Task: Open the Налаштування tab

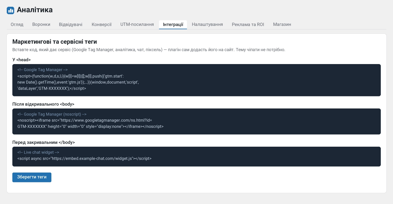Action: tap(207, 24)
